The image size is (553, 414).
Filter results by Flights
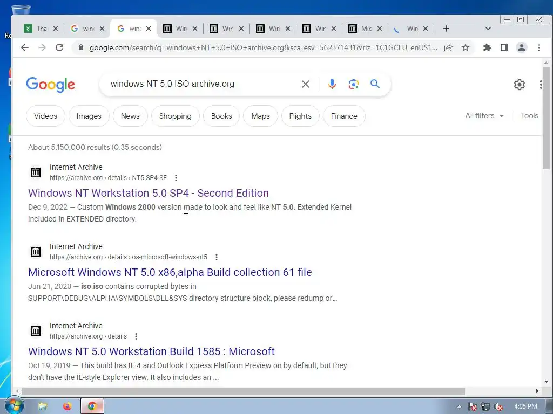pyautogui.click(x=300, y=116)
